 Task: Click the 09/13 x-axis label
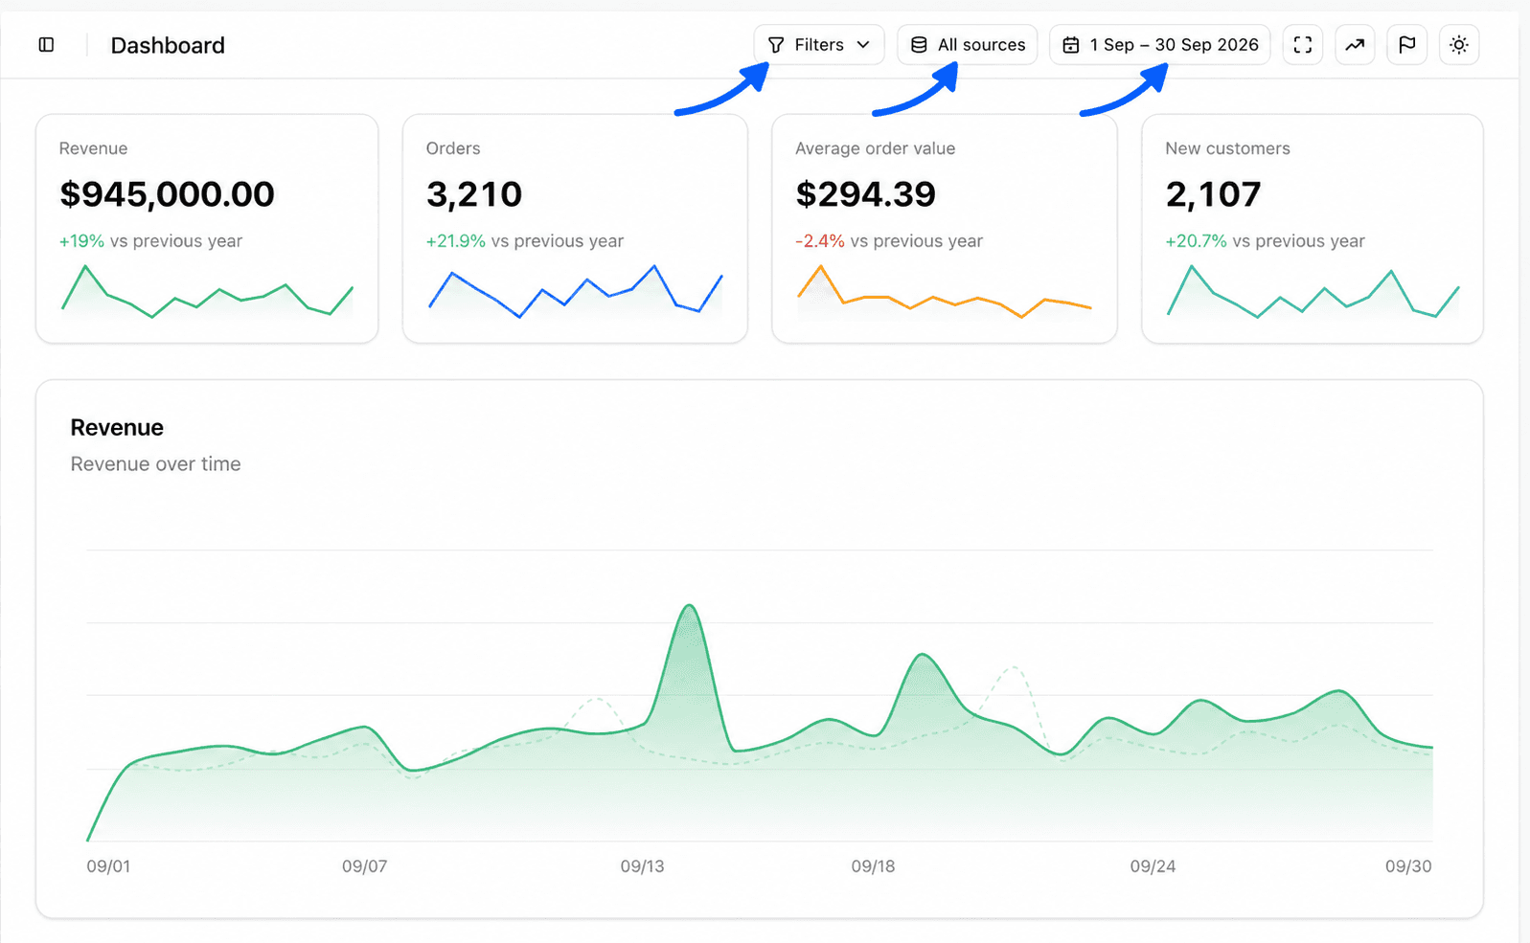642,866
